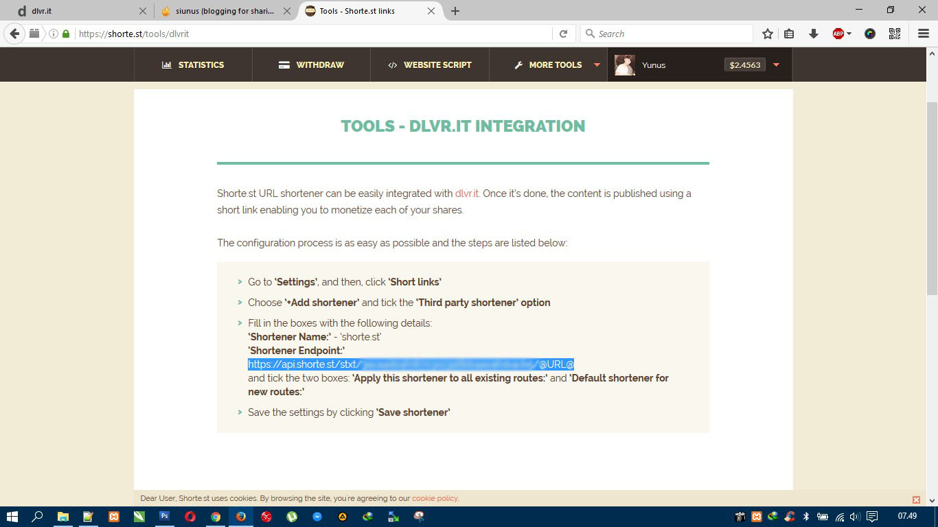Image resolution: width=938 pixels, height=527 pixels.
Task: Open Photoshop from the taskbar
Action: [164, 516]
